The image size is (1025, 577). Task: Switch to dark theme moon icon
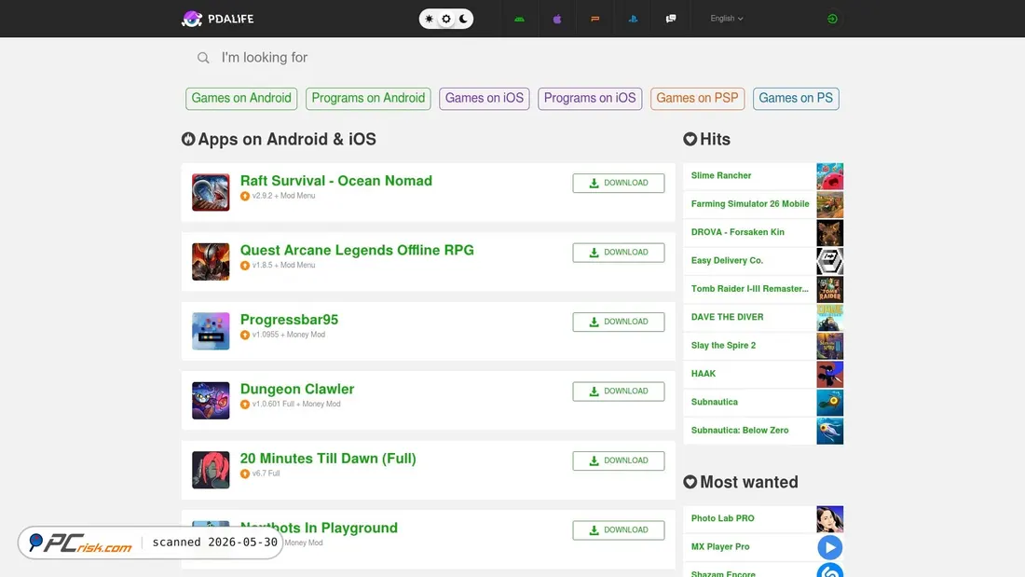coord(463,19)
